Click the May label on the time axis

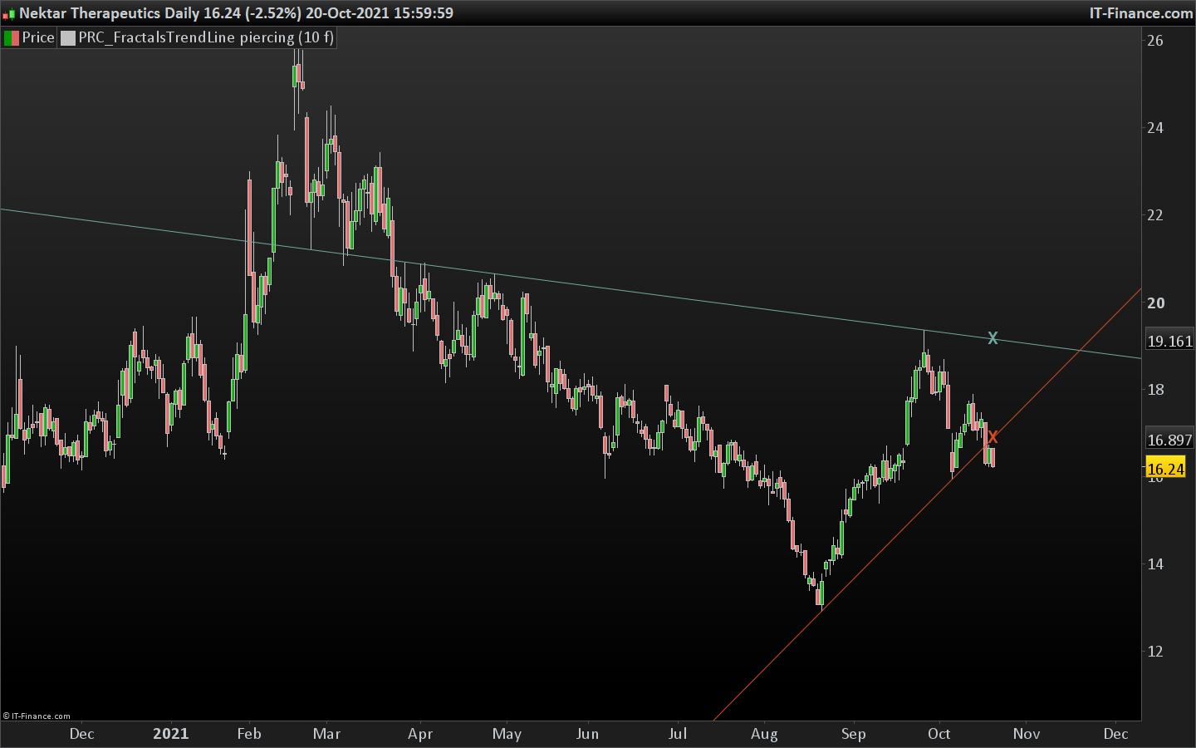click(507, 734)
